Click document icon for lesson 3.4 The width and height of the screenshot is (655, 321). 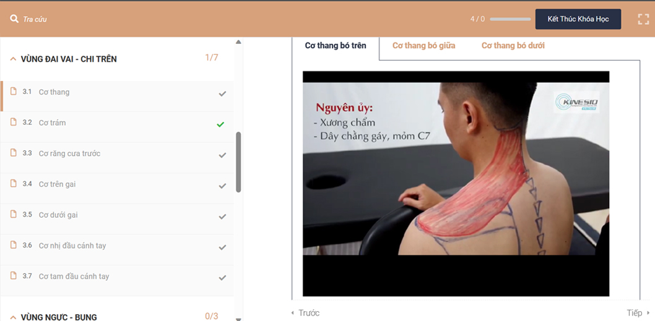pos(14,183)
